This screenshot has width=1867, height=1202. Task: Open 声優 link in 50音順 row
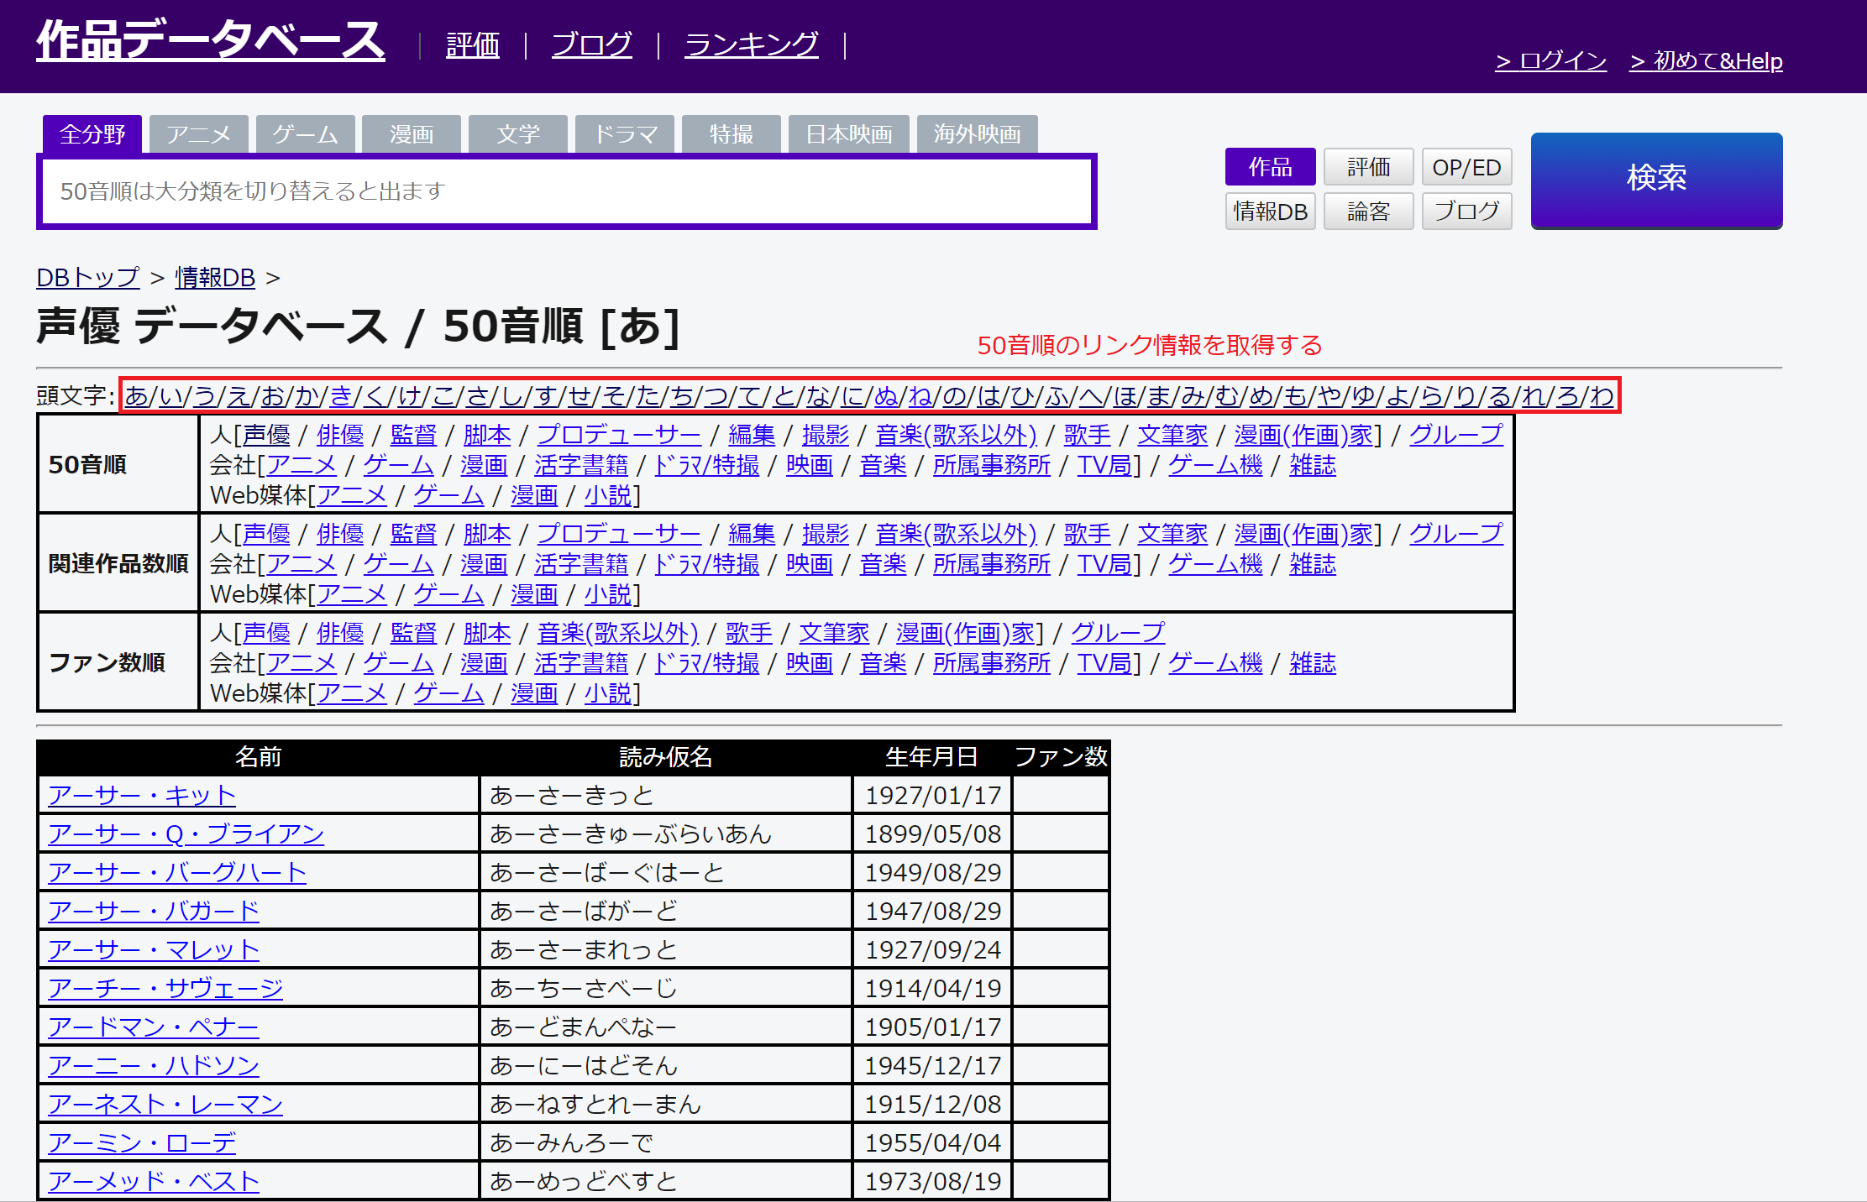(266, 435)
